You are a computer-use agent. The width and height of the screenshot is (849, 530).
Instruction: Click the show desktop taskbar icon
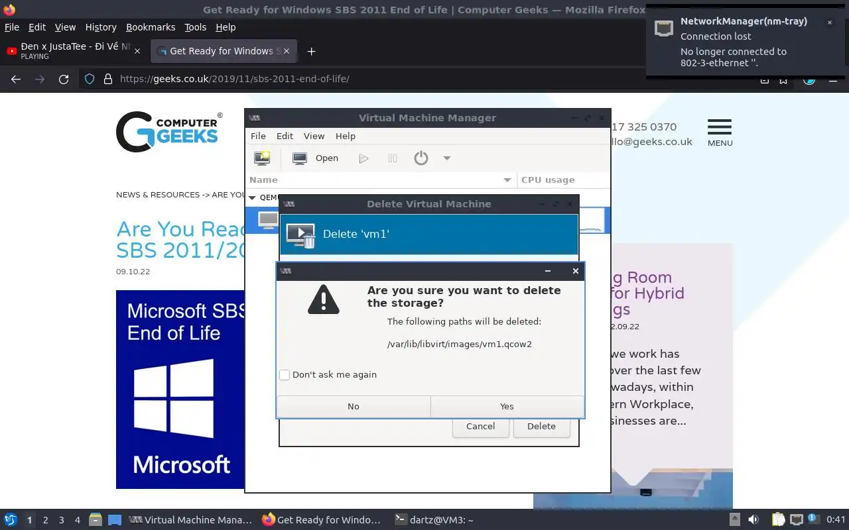coord(115,520)
